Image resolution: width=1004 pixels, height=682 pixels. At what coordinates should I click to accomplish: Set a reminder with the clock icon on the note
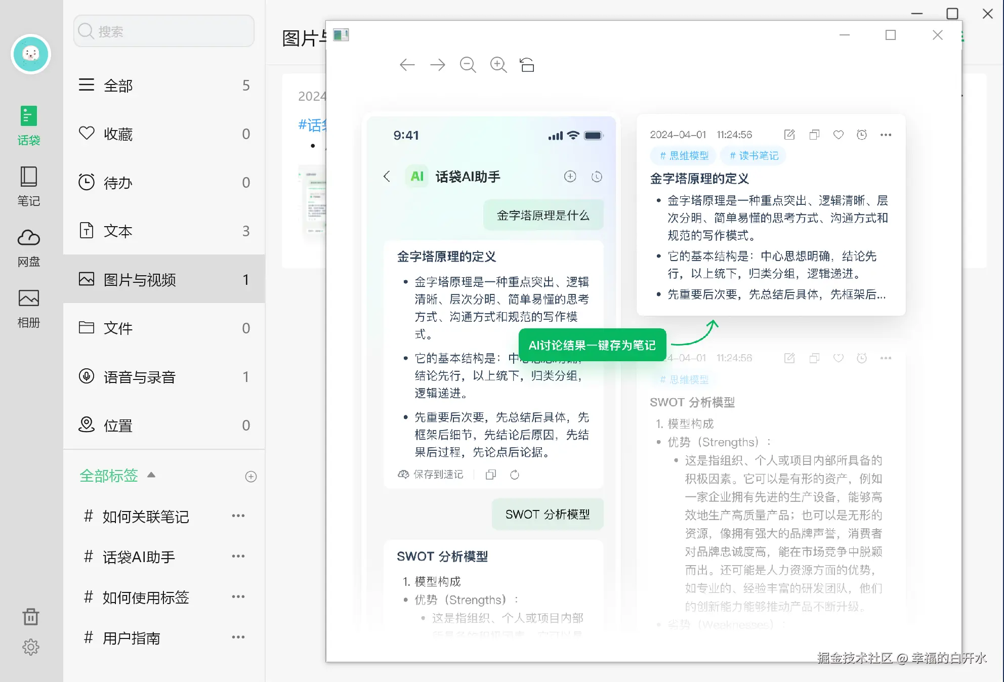pos(862,135)
